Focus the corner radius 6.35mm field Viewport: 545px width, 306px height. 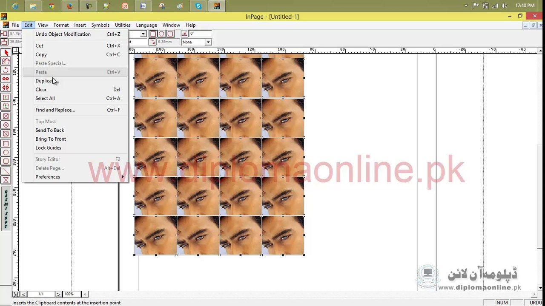[x=167, y=42]
